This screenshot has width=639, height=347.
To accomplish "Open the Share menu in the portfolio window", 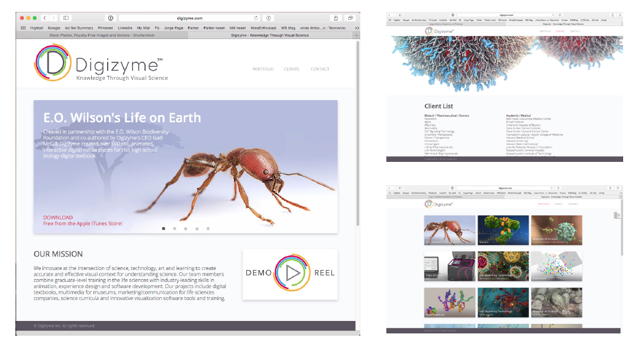I will point(610,188).
